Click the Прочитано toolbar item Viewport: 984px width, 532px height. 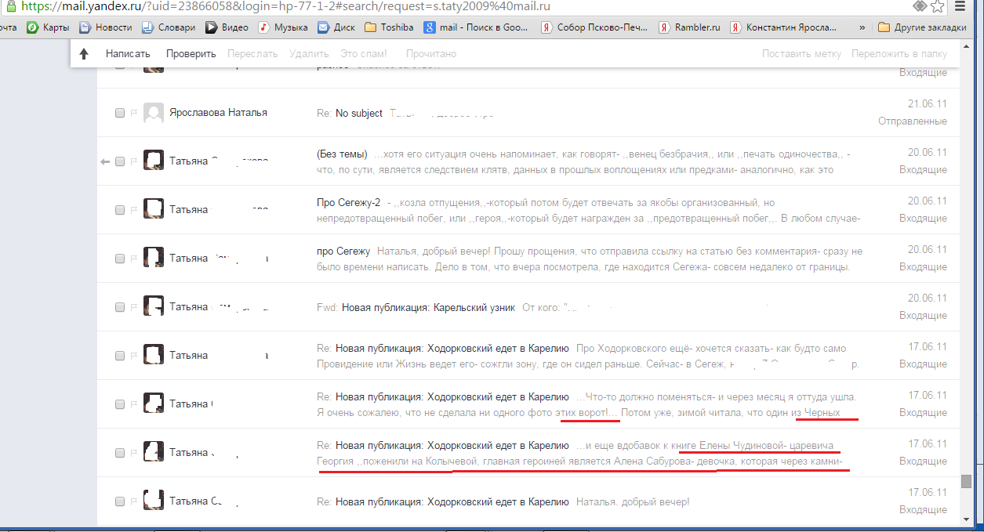click(431, 54)
